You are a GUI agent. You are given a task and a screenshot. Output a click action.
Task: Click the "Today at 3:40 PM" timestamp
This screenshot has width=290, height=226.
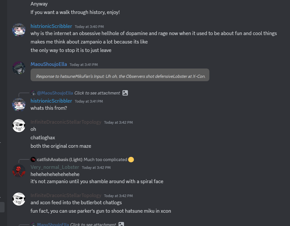[x=89, y=27]
